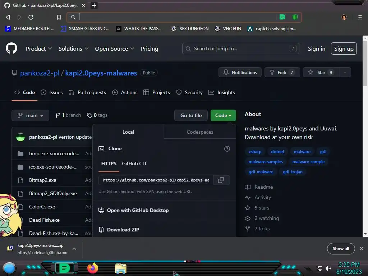Click the 2 watching link
The image size is (368, 276).
click(x=267, y=218)
